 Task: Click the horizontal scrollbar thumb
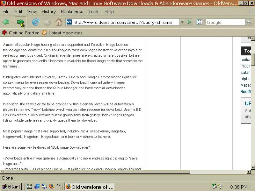pos(97,172)
